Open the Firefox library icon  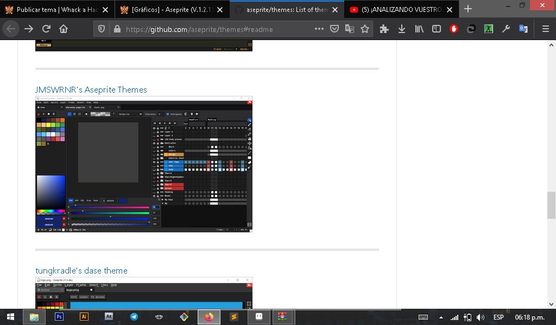coord(419,29)
